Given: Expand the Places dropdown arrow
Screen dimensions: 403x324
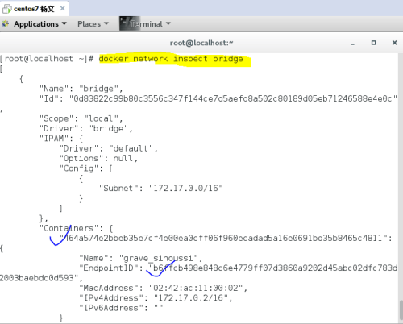Looking at the screenshot, I should pyautogui.click(x=106, y=23).
